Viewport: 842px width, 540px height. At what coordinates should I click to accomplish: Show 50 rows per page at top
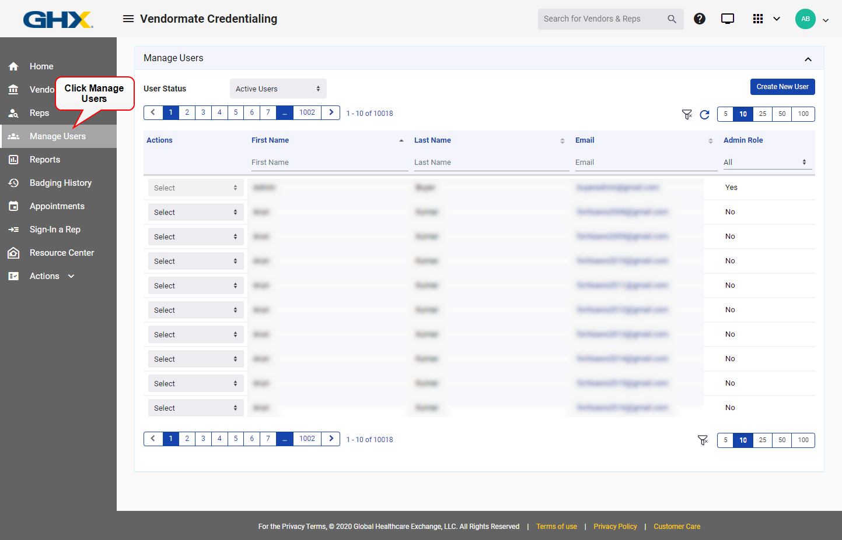782,114
